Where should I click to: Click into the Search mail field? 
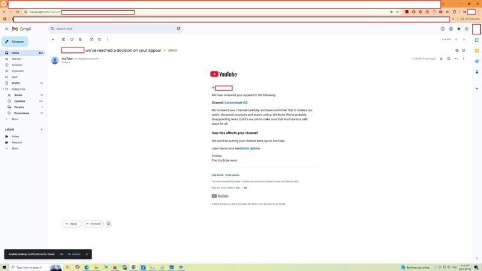coord(109,28)
